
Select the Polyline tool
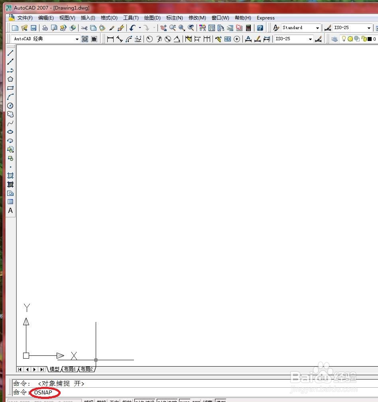point(10,70)
